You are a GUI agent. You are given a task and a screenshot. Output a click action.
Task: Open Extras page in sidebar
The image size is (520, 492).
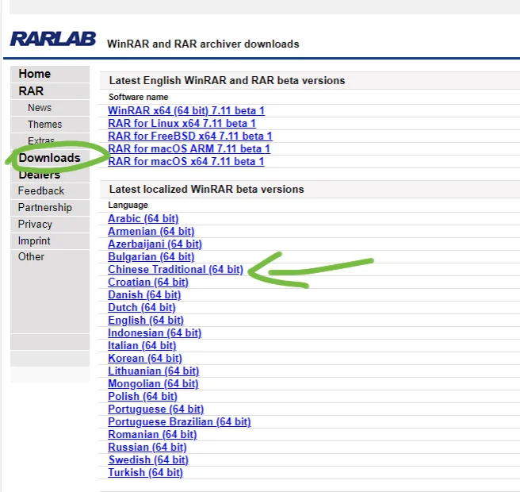point(40,140)
